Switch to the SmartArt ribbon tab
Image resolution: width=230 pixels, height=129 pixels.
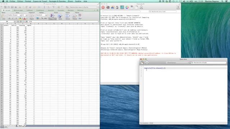coord(51,10)
